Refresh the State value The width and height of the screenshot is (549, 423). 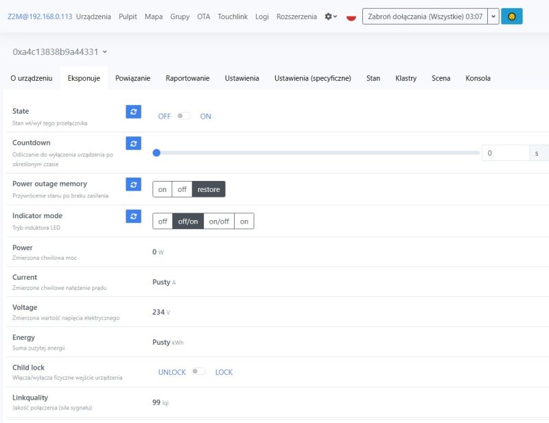pyautogui.click(x=133, y=112)
